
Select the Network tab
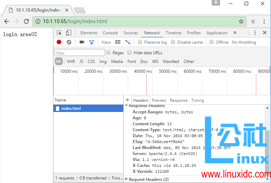(152, 33)
